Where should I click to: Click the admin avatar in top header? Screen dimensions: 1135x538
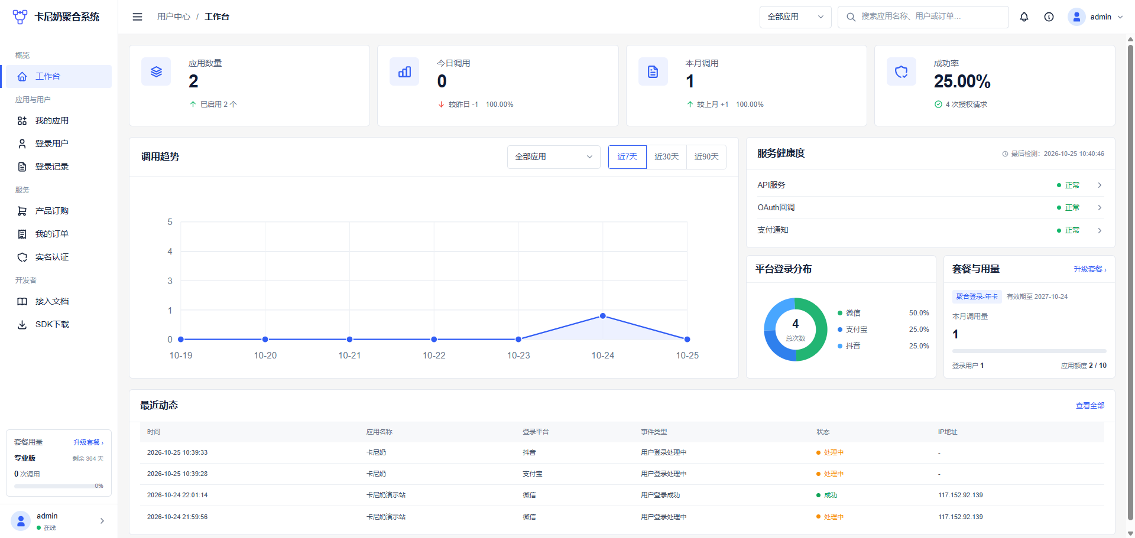coord(1076,17)
